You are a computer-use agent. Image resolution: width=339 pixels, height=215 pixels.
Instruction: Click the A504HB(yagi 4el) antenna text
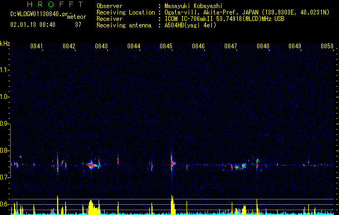pyautogui.click(x=190, y=25)
